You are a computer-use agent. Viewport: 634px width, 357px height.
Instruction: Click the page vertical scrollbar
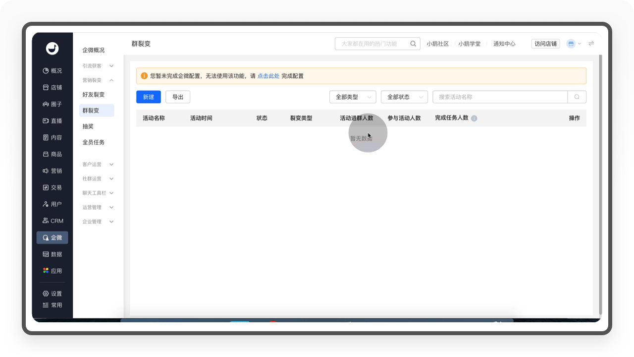(x=600, y=184)
